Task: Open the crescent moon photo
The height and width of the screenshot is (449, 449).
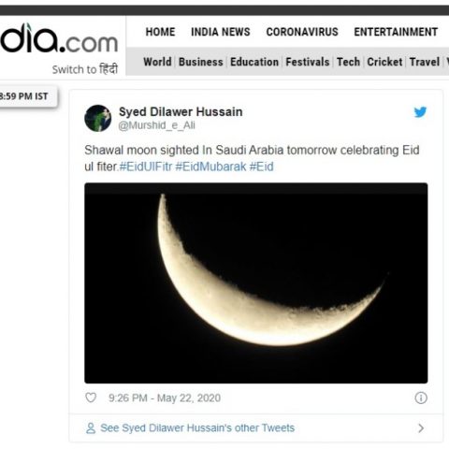Action: coord(256,283)
